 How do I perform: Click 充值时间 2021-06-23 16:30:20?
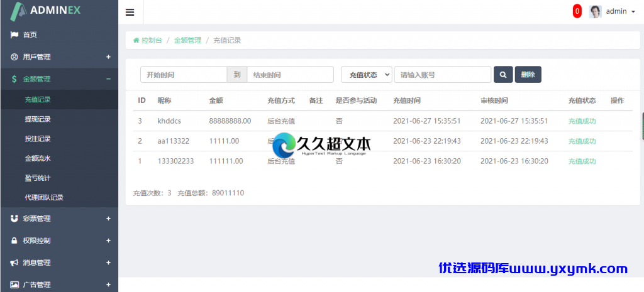(x=427, y=161)
